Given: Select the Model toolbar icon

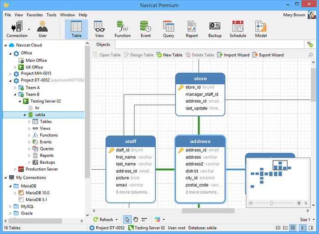Looking at the screenshot, I should coord(261,29).
